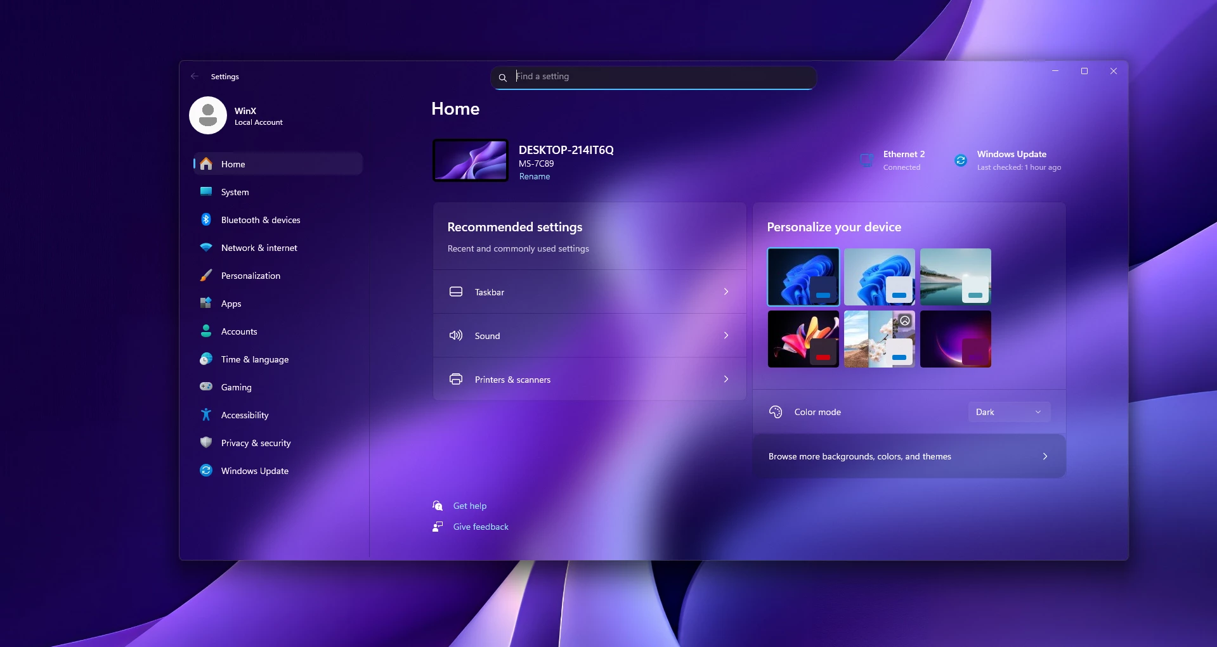Click the Windows Update sidebar icon
Screen dimensions: 1217x647
coord(206,470)
